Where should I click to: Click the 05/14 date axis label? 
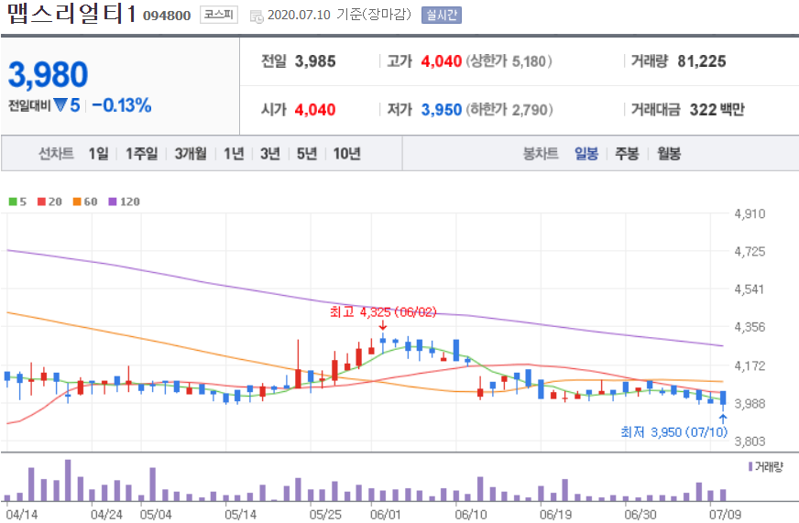pyautogui.click(x=240, y=515)
